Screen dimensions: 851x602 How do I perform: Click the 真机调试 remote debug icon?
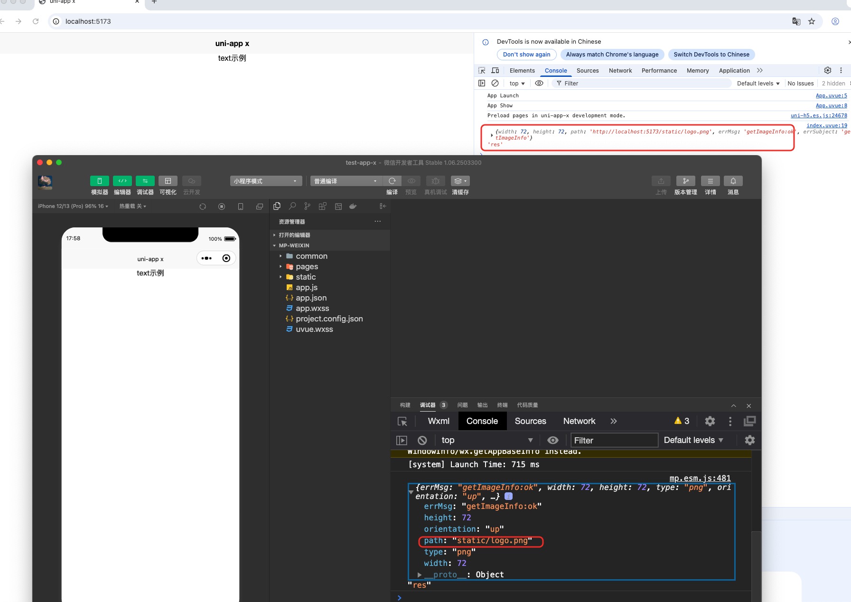tap(436, 181)
